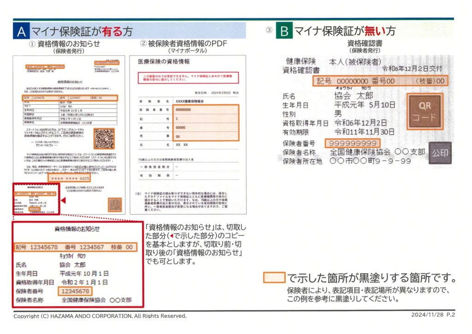Click the legend text "で示した箇所が黒塗りする箇所です。"
472x334 pixels.
click(x=371, y=278)
